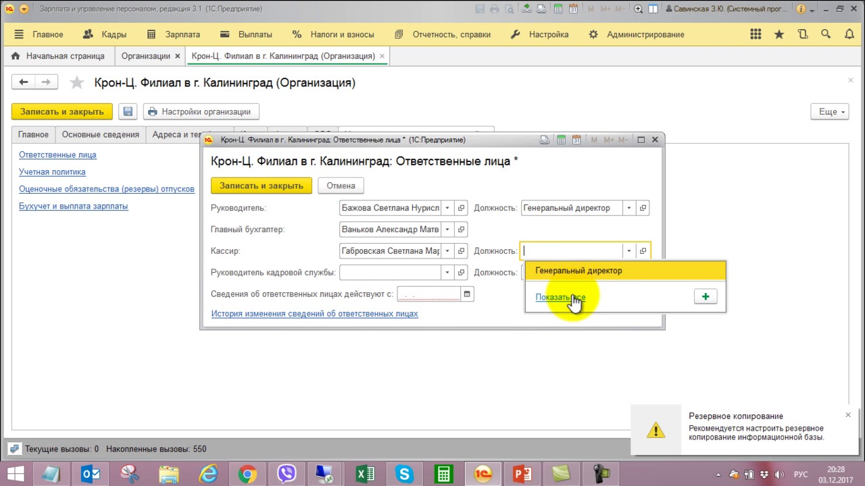This screenshot has width=865, height=486.
Task: Open the Выплаты menu section
Action: [246, 34]
